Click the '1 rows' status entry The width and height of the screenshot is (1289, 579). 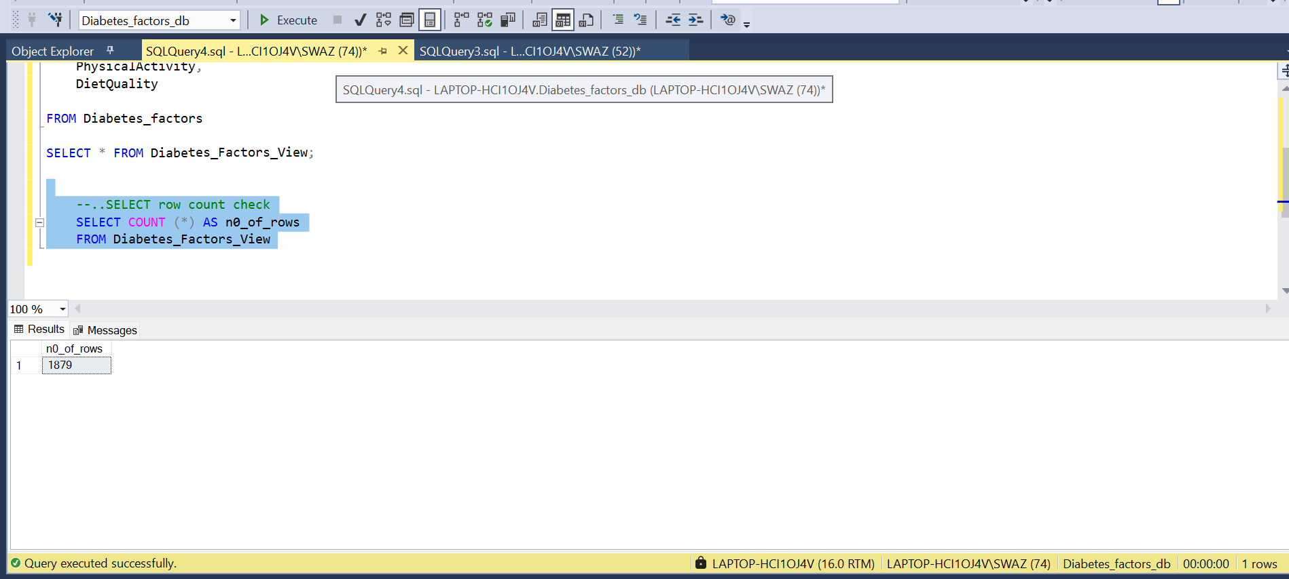pos(1260,563)
